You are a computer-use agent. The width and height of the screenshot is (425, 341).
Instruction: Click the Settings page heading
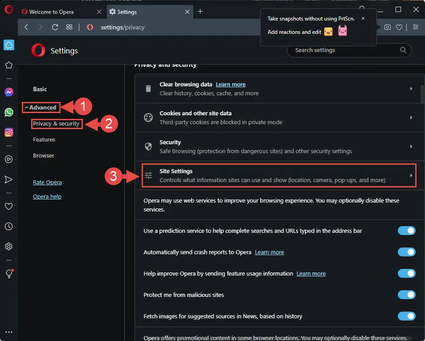(64, 51)
